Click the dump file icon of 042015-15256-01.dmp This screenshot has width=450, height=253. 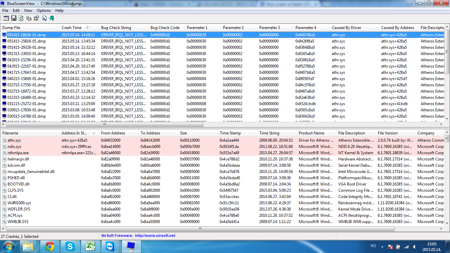click(4, 60)
